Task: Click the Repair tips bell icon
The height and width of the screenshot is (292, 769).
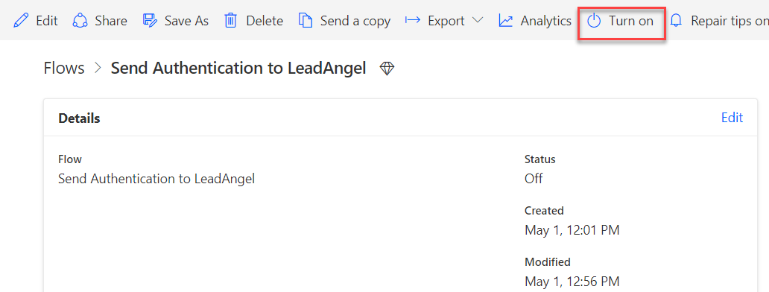Action: click(677, 21)
